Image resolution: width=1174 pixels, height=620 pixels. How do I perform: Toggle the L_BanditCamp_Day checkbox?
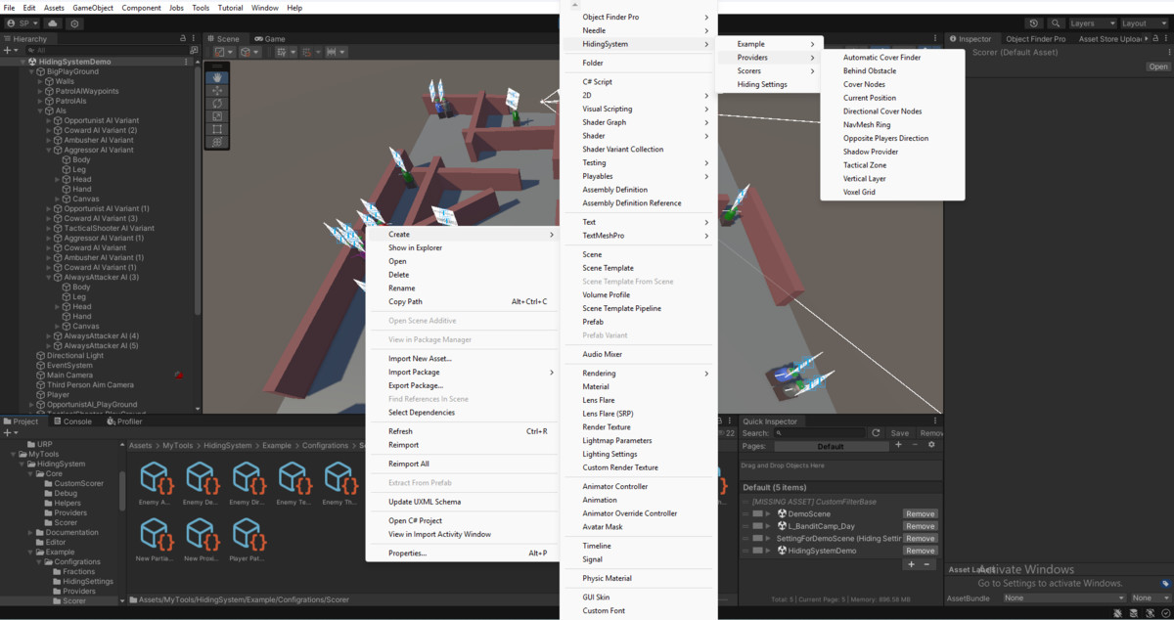point(757,526)
